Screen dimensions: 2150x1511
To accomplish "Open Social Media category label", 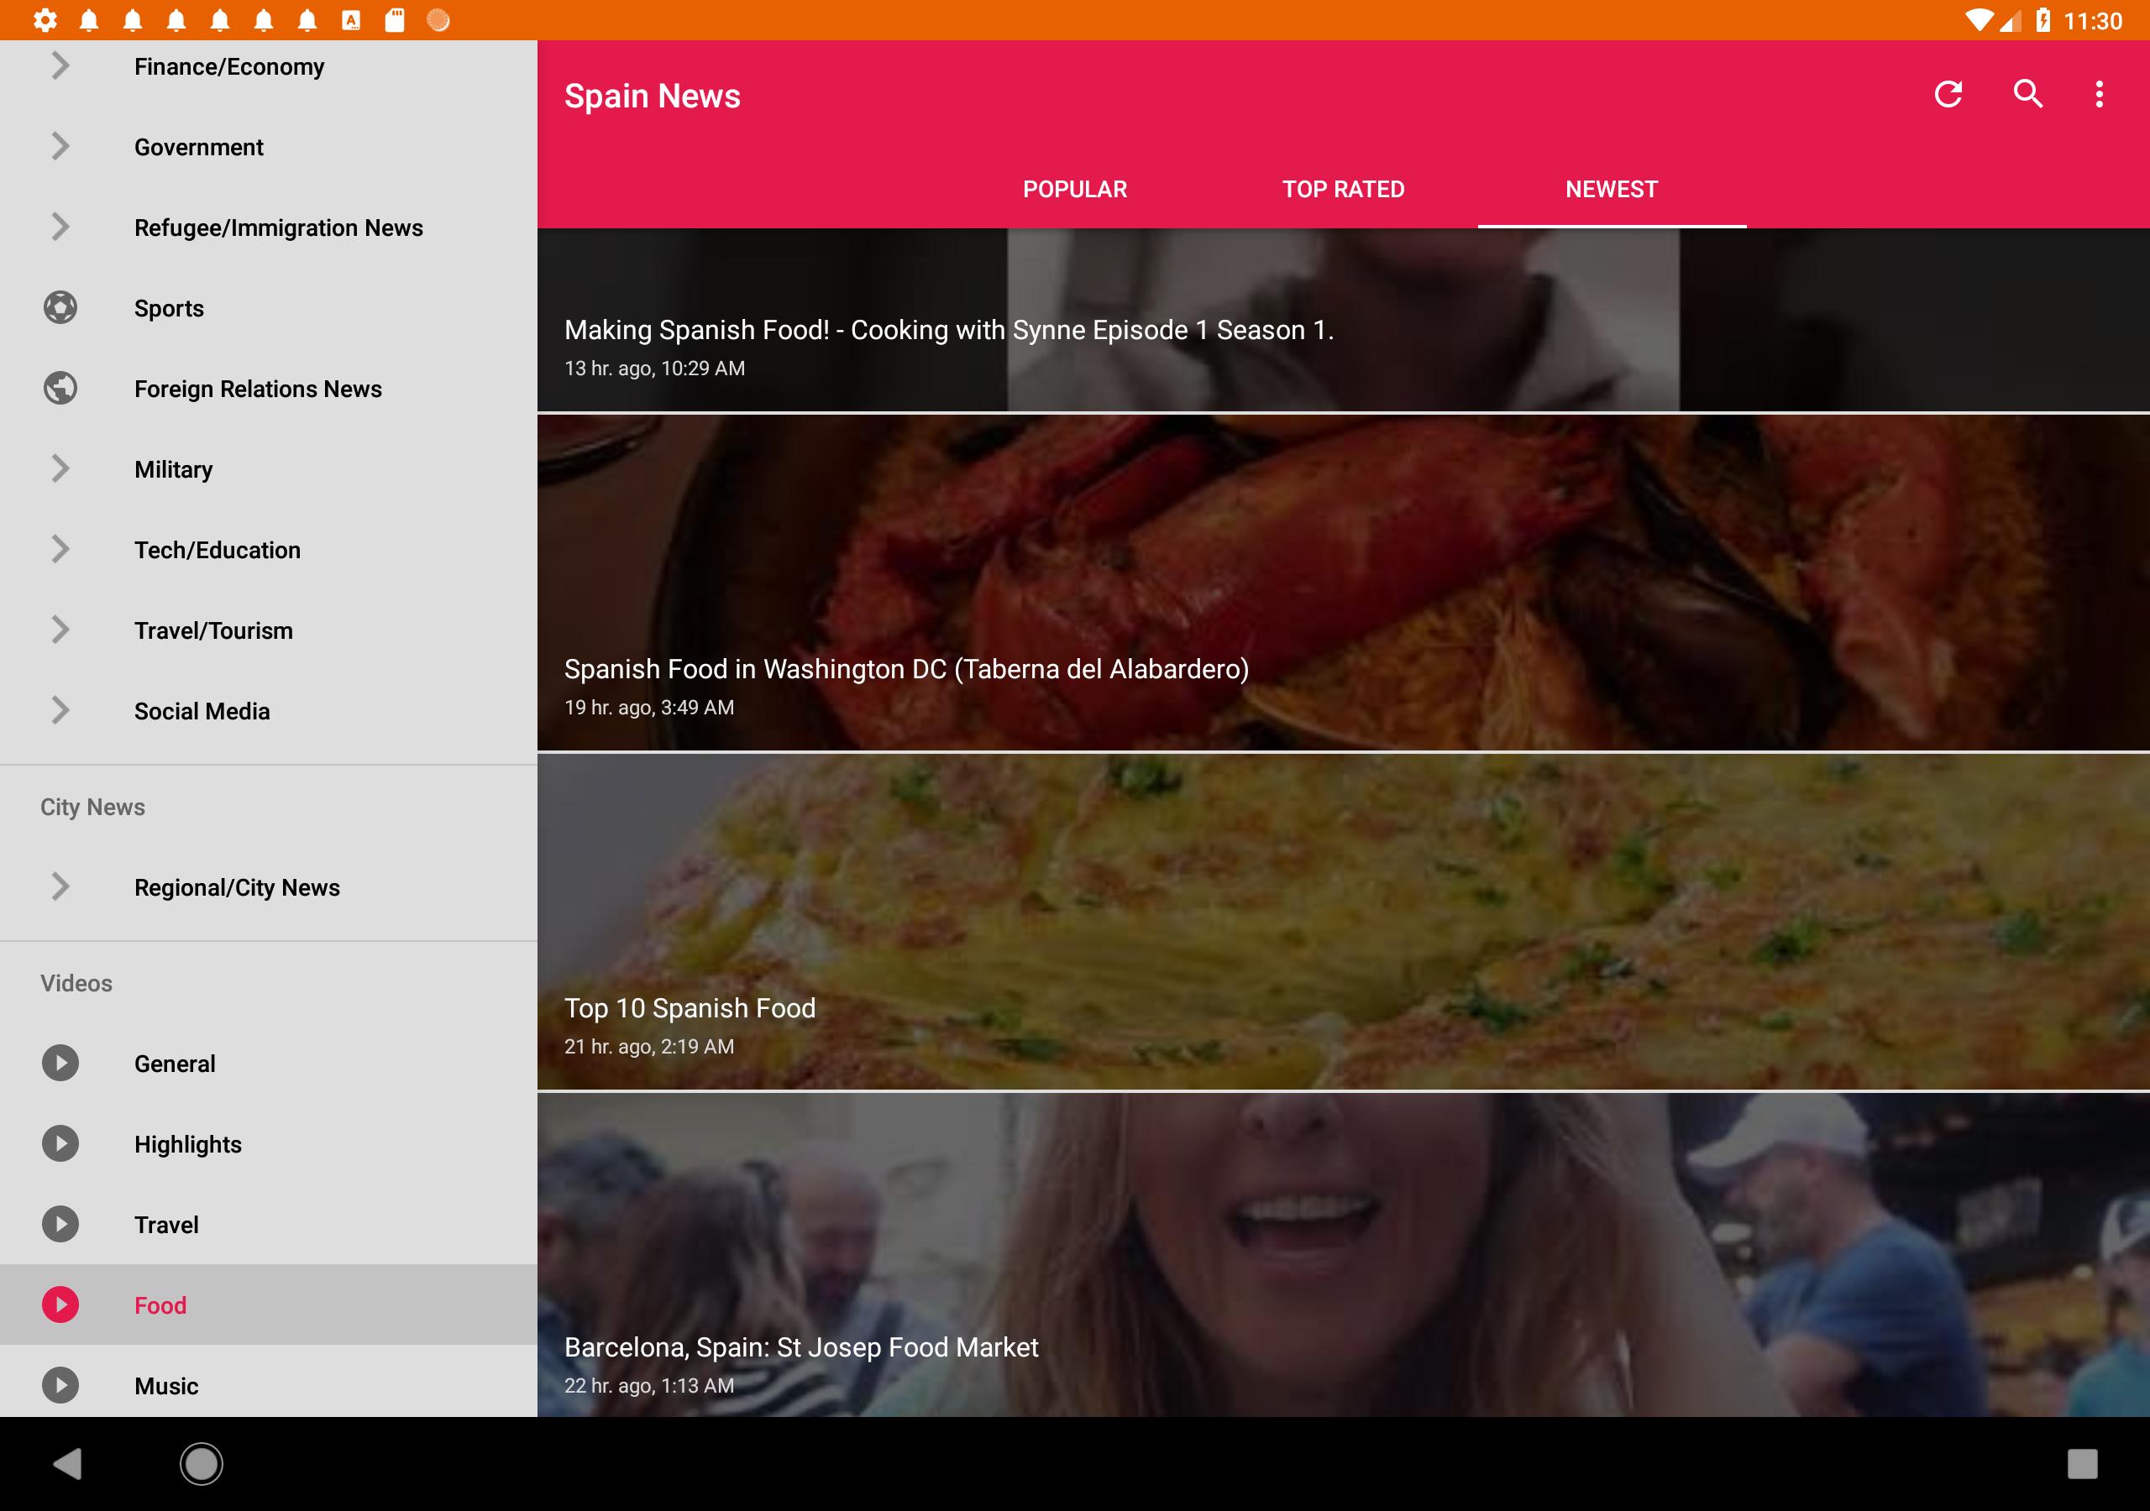I will coord(202,712).
